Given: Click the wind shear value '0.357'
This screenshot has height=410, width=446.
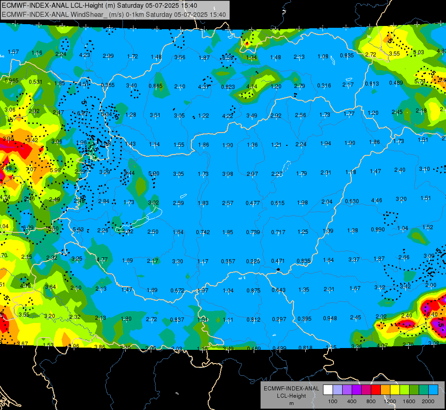Looking at the screenshot, I should 228,261.
